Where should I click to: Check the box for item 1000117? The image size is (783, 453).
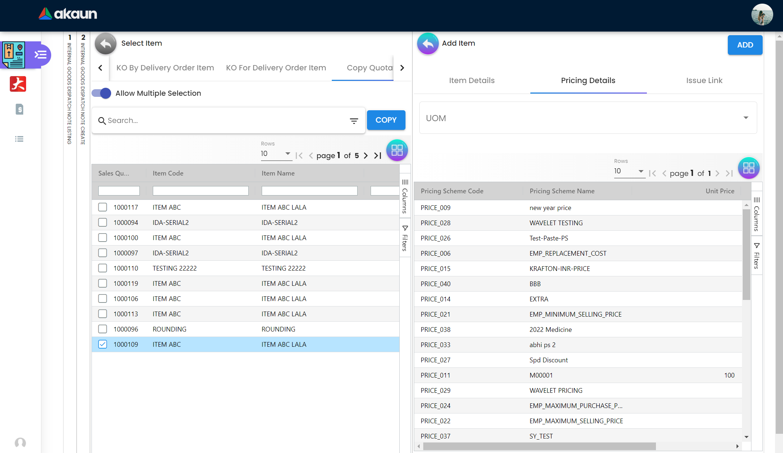coord(103,207)
